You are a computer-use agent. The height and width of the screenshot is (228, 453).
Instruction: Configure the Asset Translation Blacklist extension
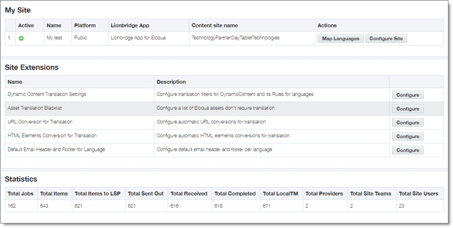pos(408,109)
